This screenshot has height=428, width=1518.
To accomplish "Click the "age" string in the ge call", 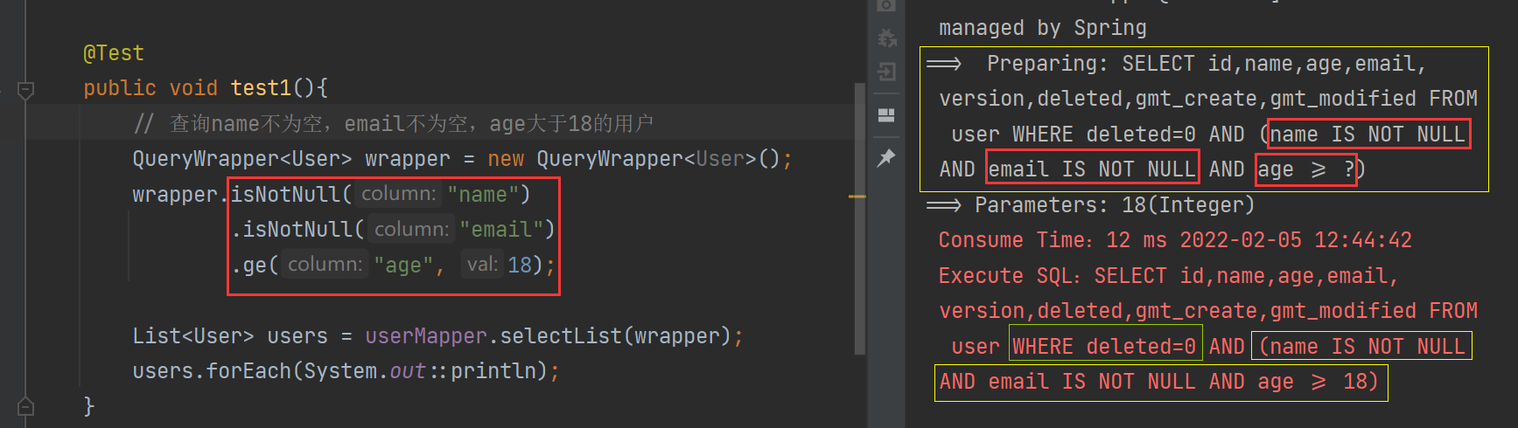I will click(x=403, y=265).
